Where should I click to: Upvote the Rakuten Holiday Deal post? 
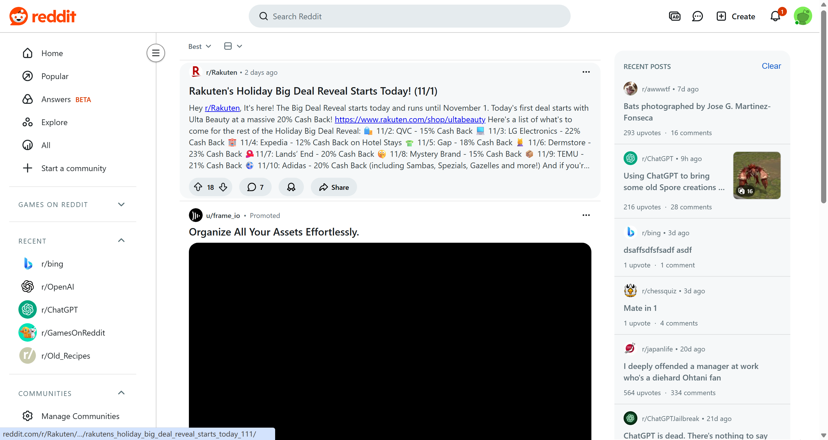pyautogui.click(x=198, y=187)
